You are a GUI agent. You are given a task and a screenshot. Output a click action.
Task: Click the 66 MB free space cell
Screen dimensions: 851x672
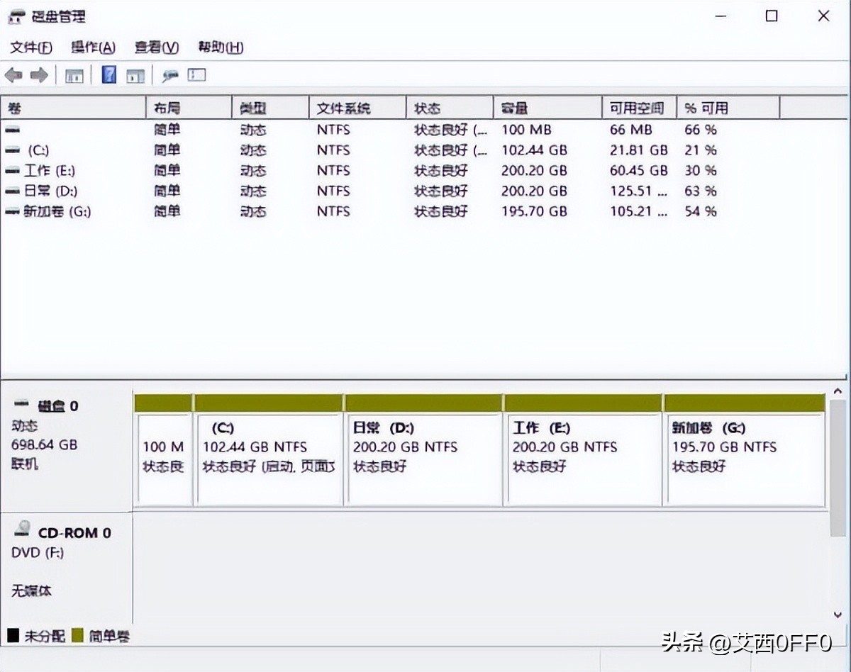(x=630, y=130)
